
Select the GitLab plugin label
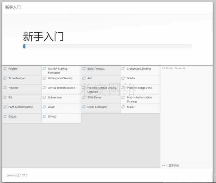(12, 116)
